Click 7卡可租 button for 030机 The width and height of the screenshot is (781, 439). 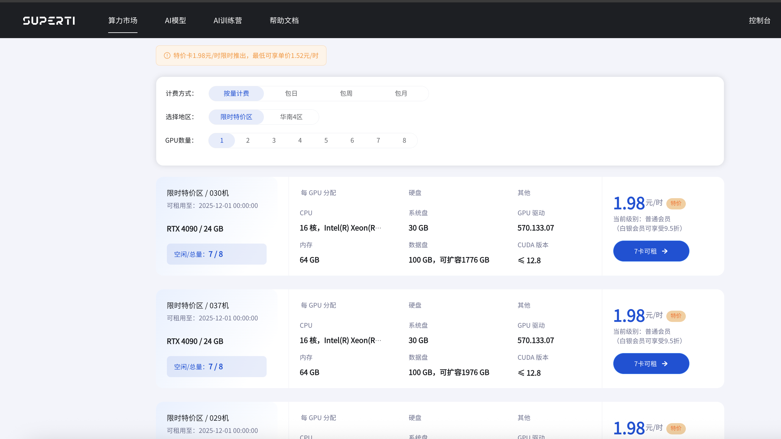(651, 251)
